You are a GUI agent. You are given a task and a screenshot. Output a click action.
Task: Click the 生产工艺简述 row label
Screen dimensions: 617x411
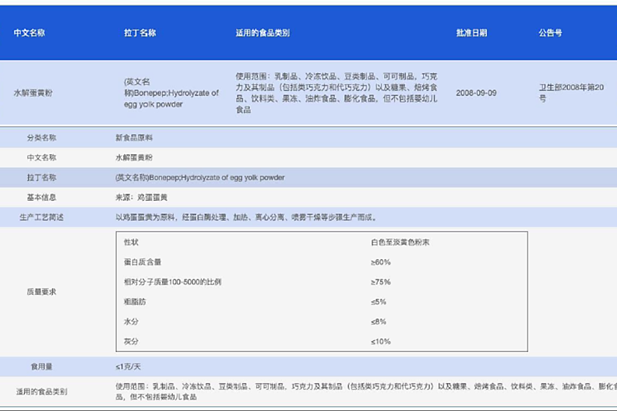coord(41,217)
